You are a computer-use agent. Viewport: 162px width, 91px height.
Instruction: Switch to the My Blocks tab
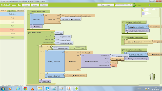12,11
